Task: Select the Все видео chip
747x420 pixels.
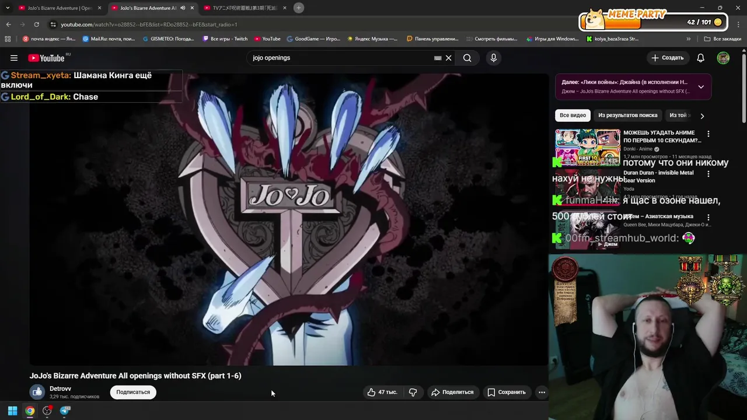Action: pos(573,116)
